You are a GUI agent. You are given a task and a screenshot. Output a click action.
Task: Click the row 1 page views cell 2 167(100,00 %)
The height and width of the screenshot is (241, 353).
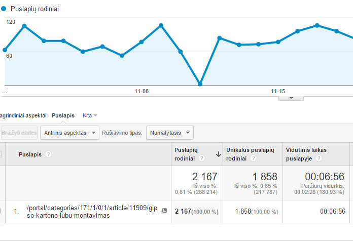tap(197, 212)
